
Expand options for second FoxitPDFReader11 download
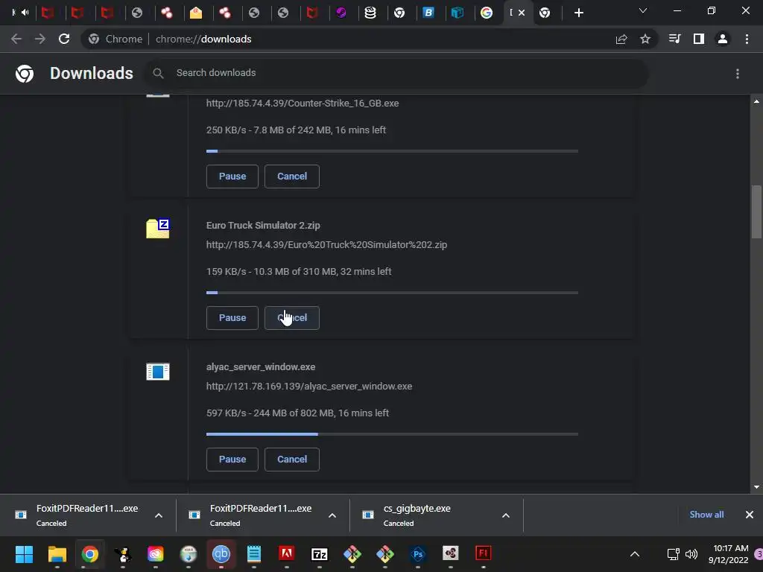332,515
